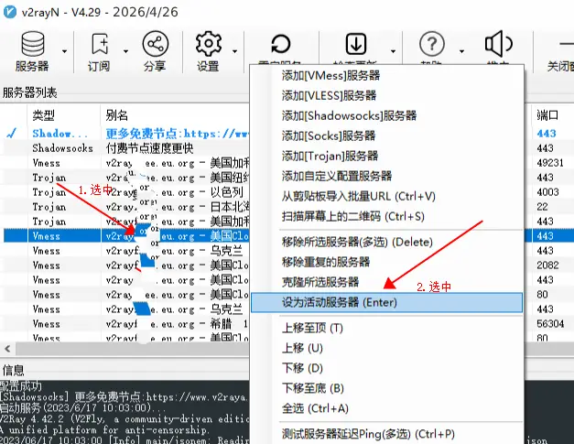Select 克隆所选服务器 menu entry
The height and width of the screenshot is (444, 574).
(x=387, y=282)
